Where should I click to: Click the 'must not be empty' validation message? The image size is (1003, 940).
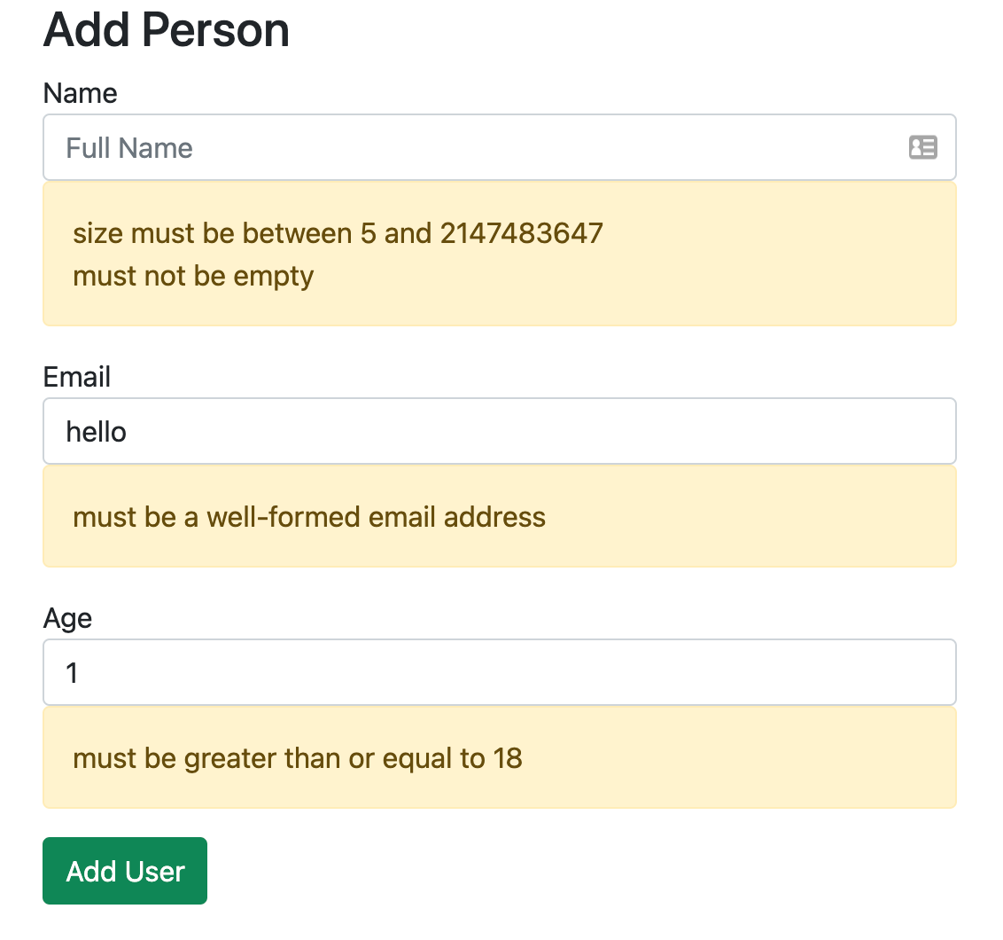pyautogui.click(x=193, y=276)
